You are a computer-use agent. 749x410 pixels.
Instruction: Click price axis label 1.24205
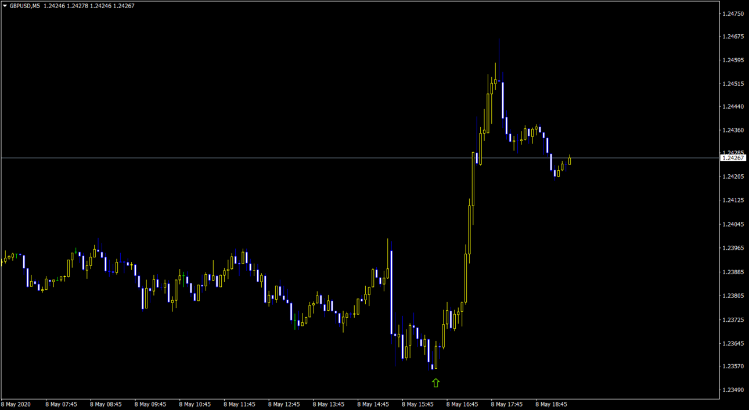732,177
